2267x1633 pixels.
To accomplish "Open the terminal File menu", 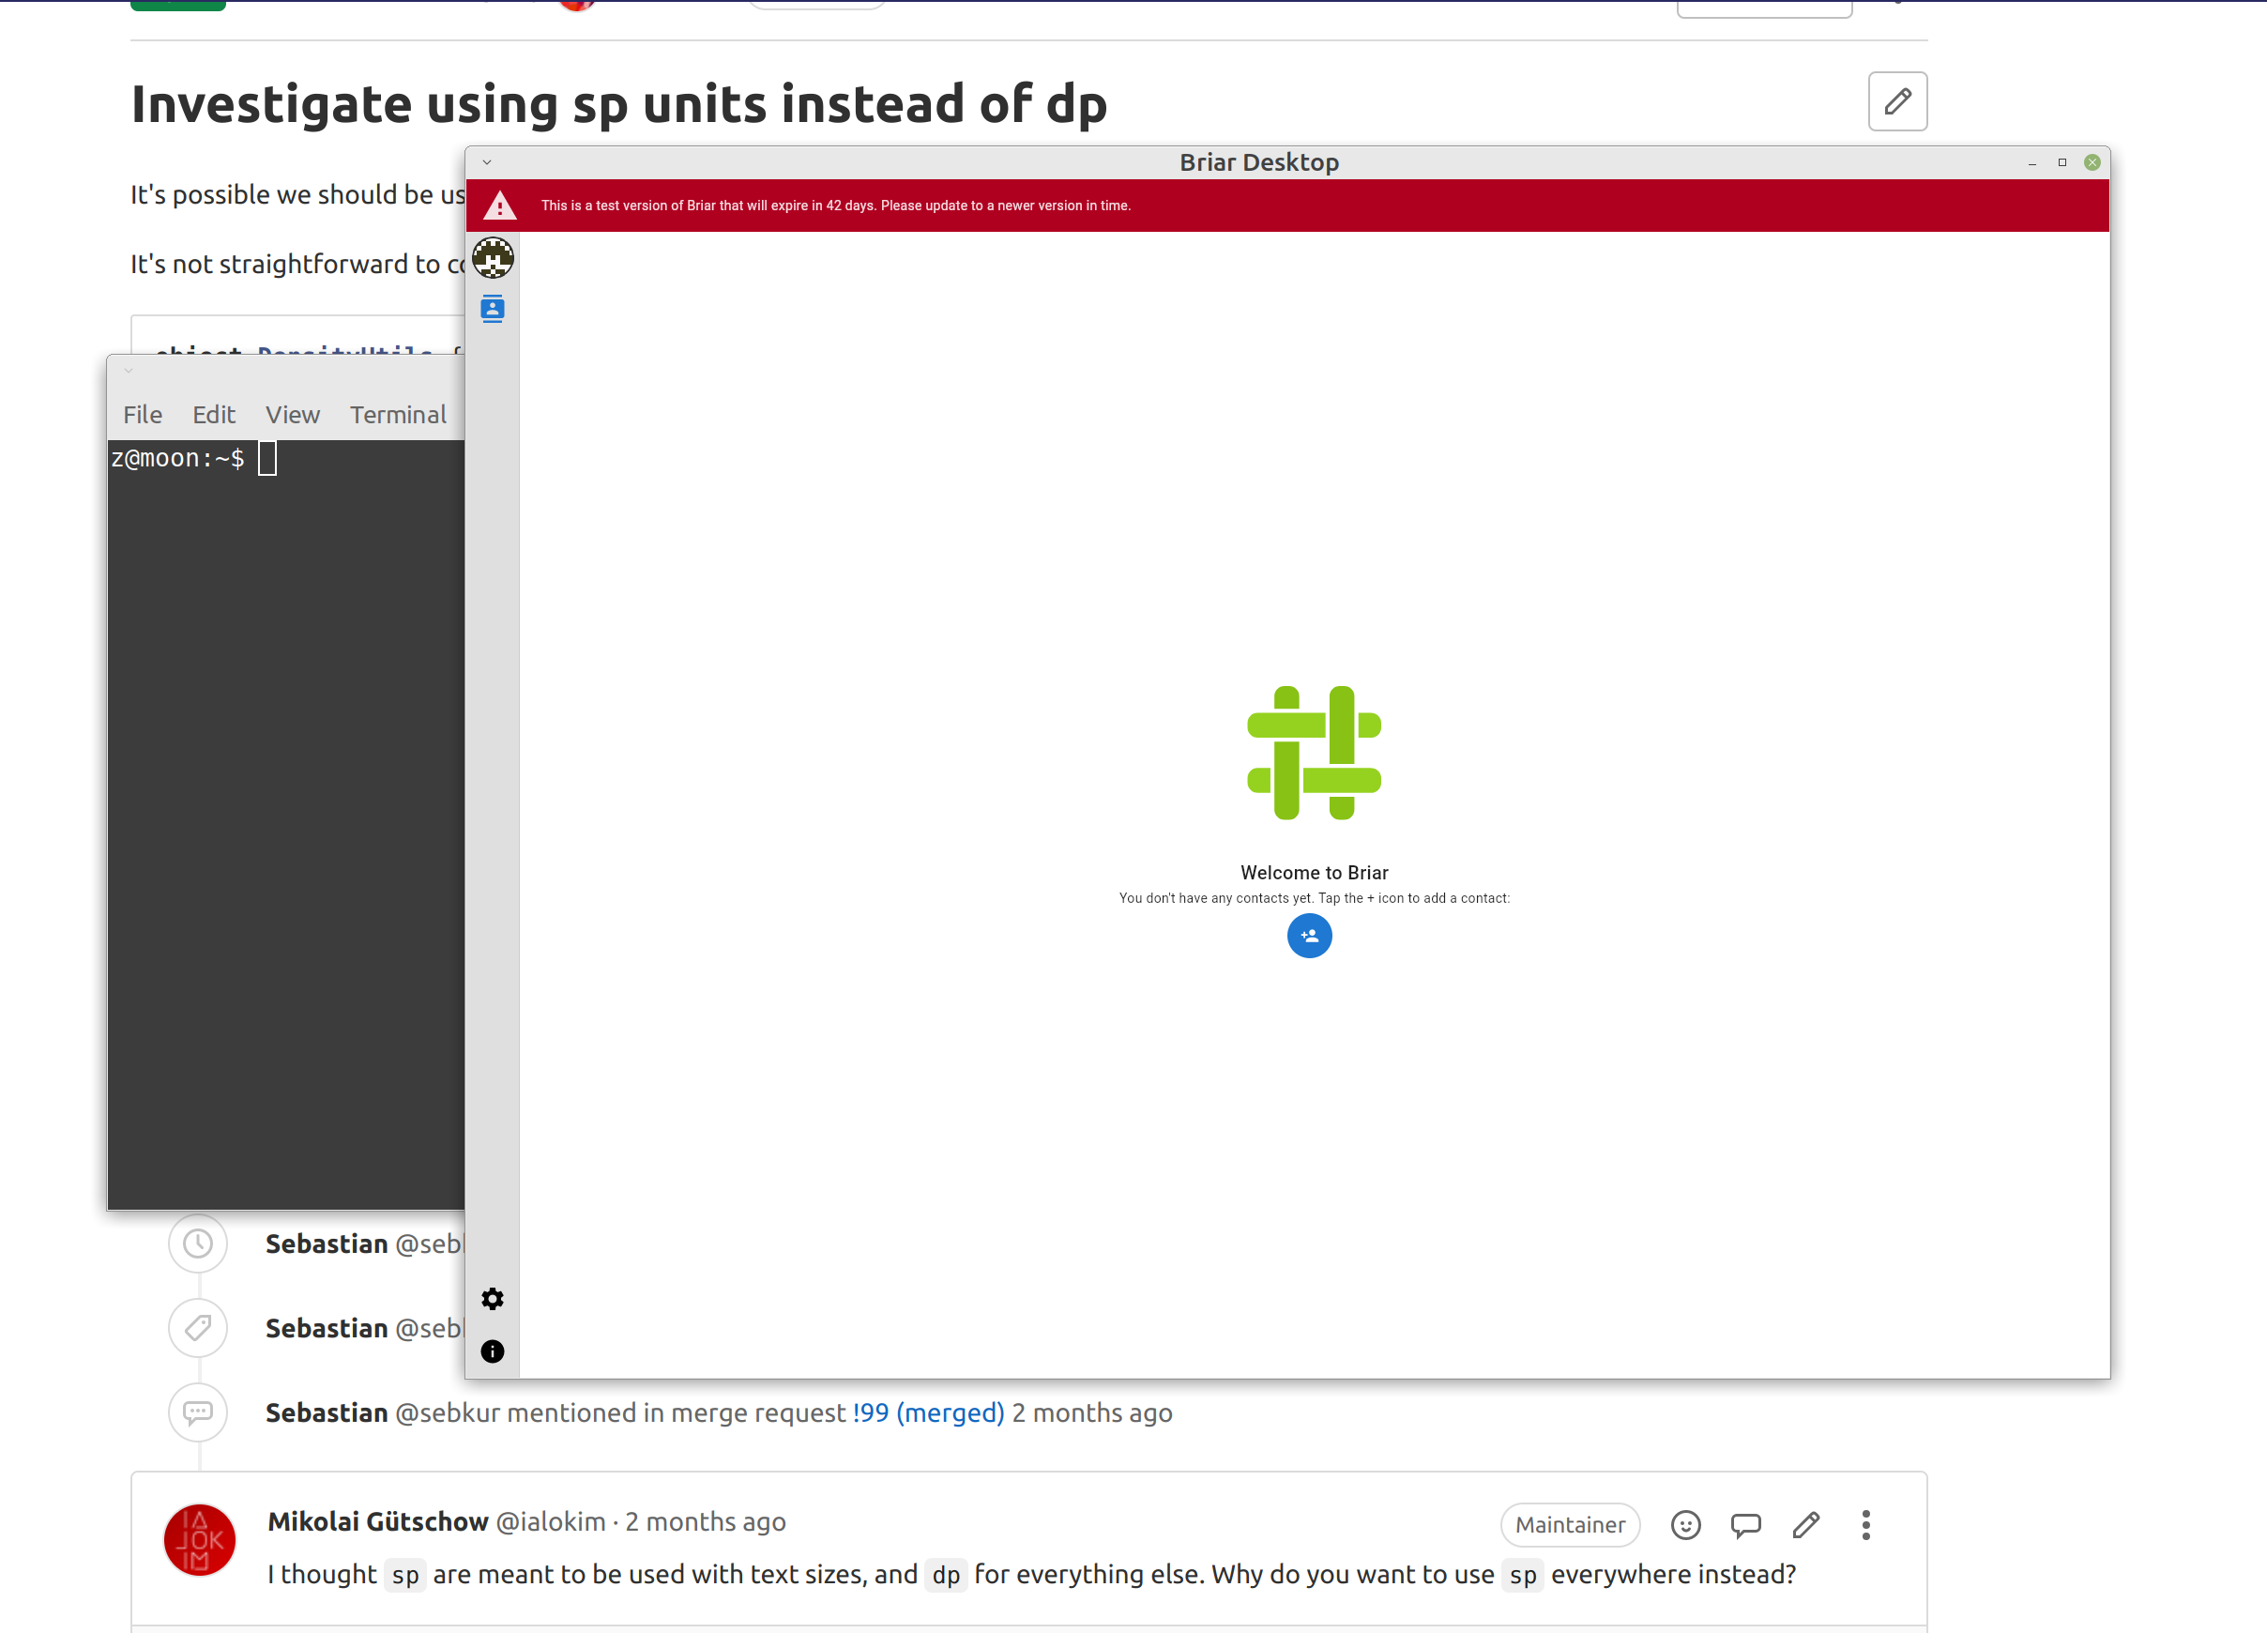I will point(143,415).
